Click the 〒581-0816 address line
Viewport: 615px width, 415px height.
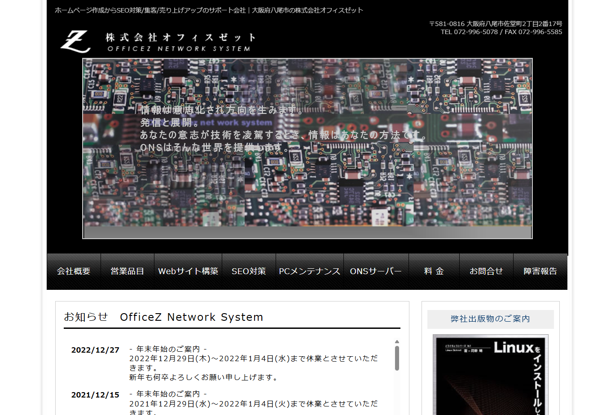[496, 24]
